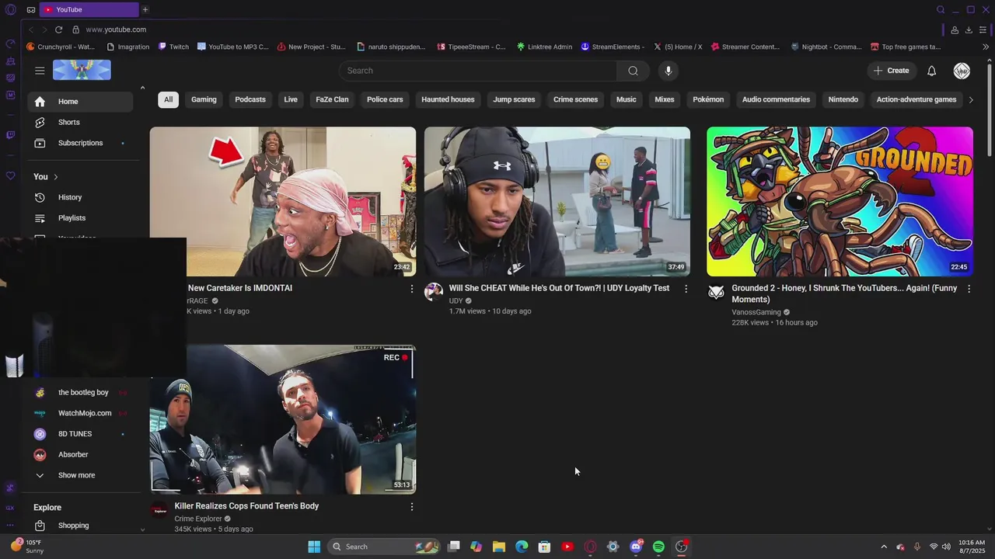Click the YouTube search magnifier button

pos(633,71)
